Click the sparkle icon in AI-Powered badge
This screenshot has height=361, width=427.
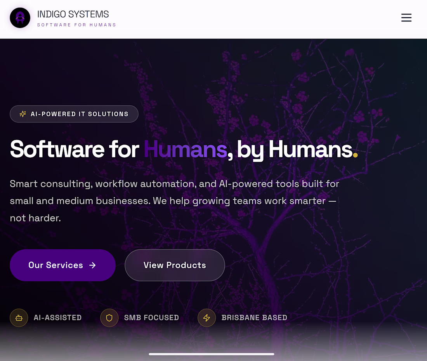point(23,114)
